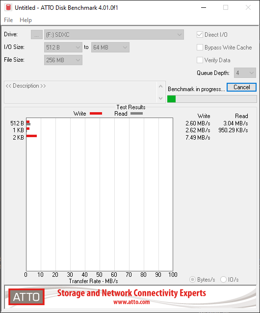Open the Help menu

point(26,20)
